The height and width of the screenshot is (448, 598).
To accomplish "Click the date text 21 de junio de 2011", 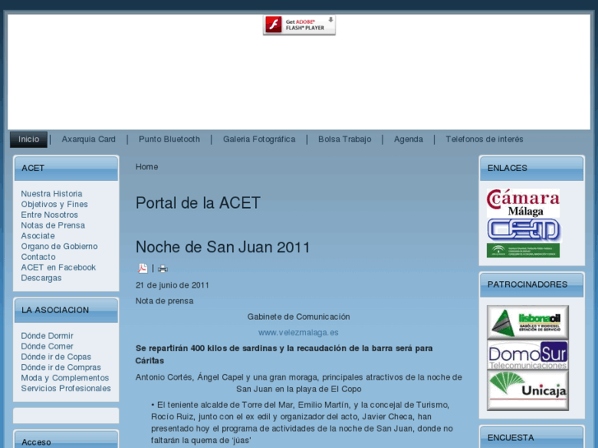I will click(x=173, y=285).
